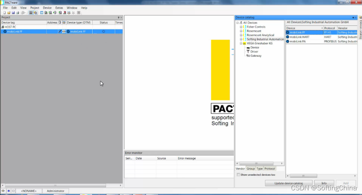362x195 pixels.
Task: Open the View menu
Action: point(23,8)
